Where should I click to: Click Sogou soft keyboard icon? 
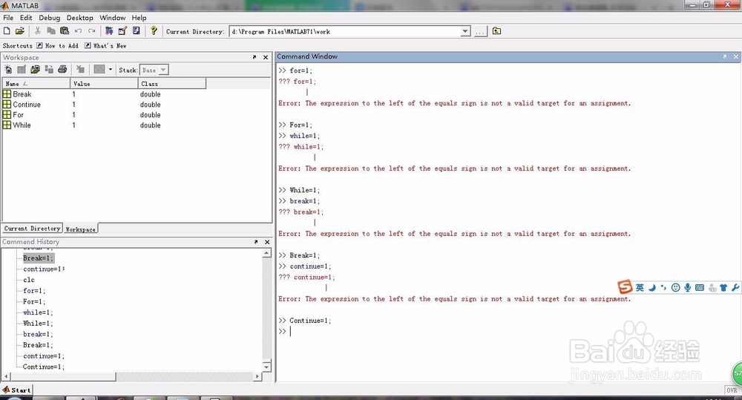(x=700, y=287)
